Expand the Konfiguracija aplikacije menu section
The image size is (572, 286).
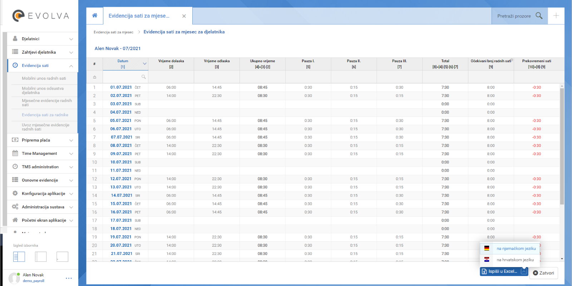(x=71, y=194)
